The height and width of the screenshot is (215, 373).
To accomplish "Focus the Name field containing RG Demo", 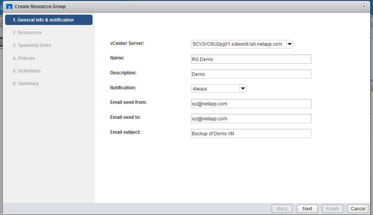I will click(251, 59).
